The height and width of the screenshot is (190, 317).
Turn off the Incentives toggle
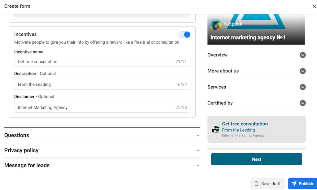pyautogui.click(x=185, y=35)
